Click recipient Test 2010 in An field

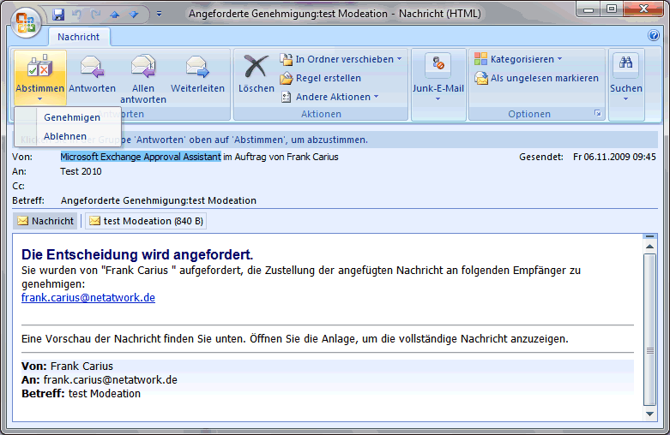point(81,171)
